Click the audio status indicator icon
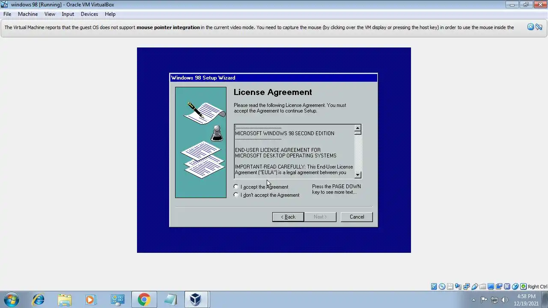Viewport: 548px width, 308px height. (458, 287)
